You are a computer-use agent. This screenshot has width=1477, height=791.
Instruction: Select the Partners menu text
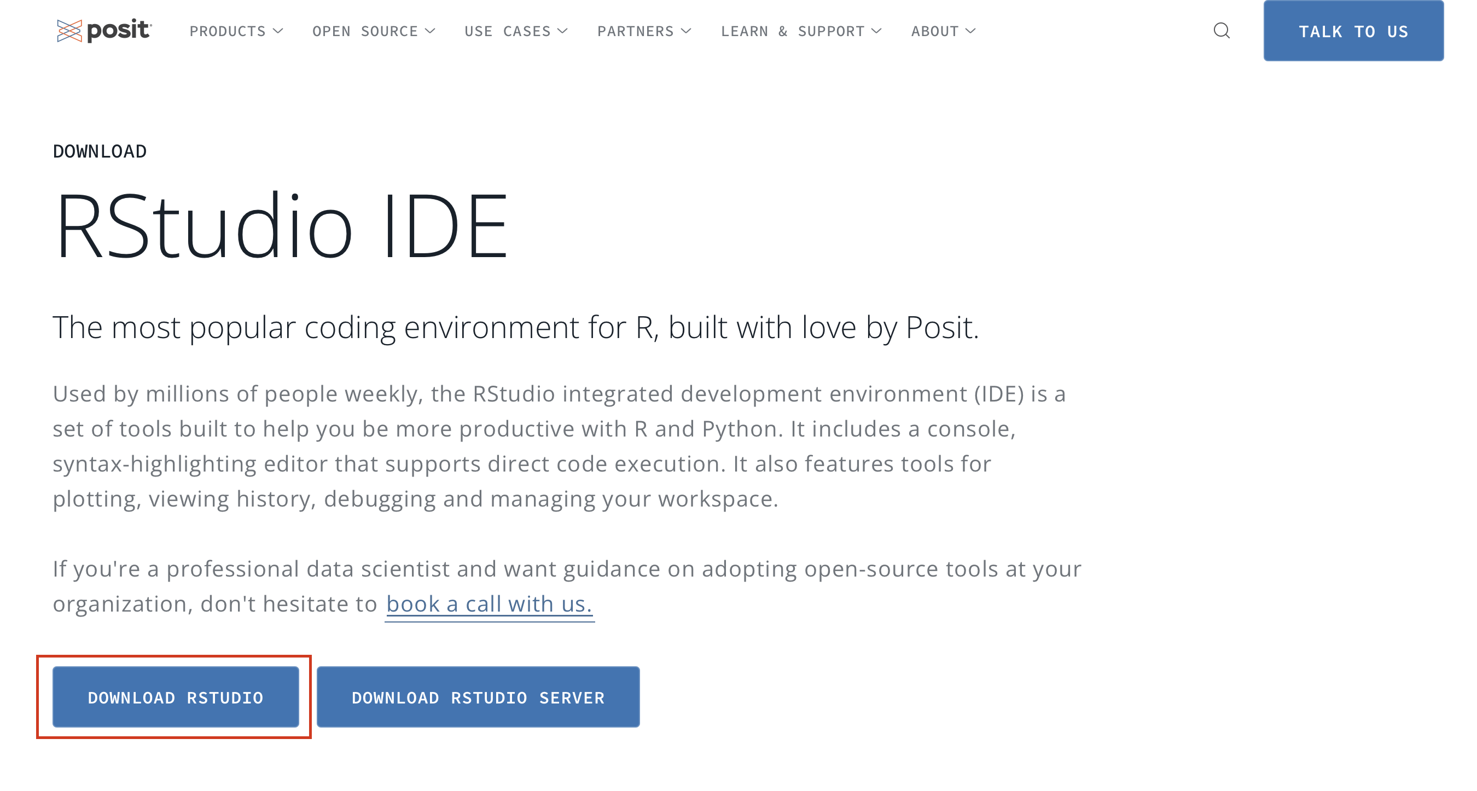(x=635, y=31)
